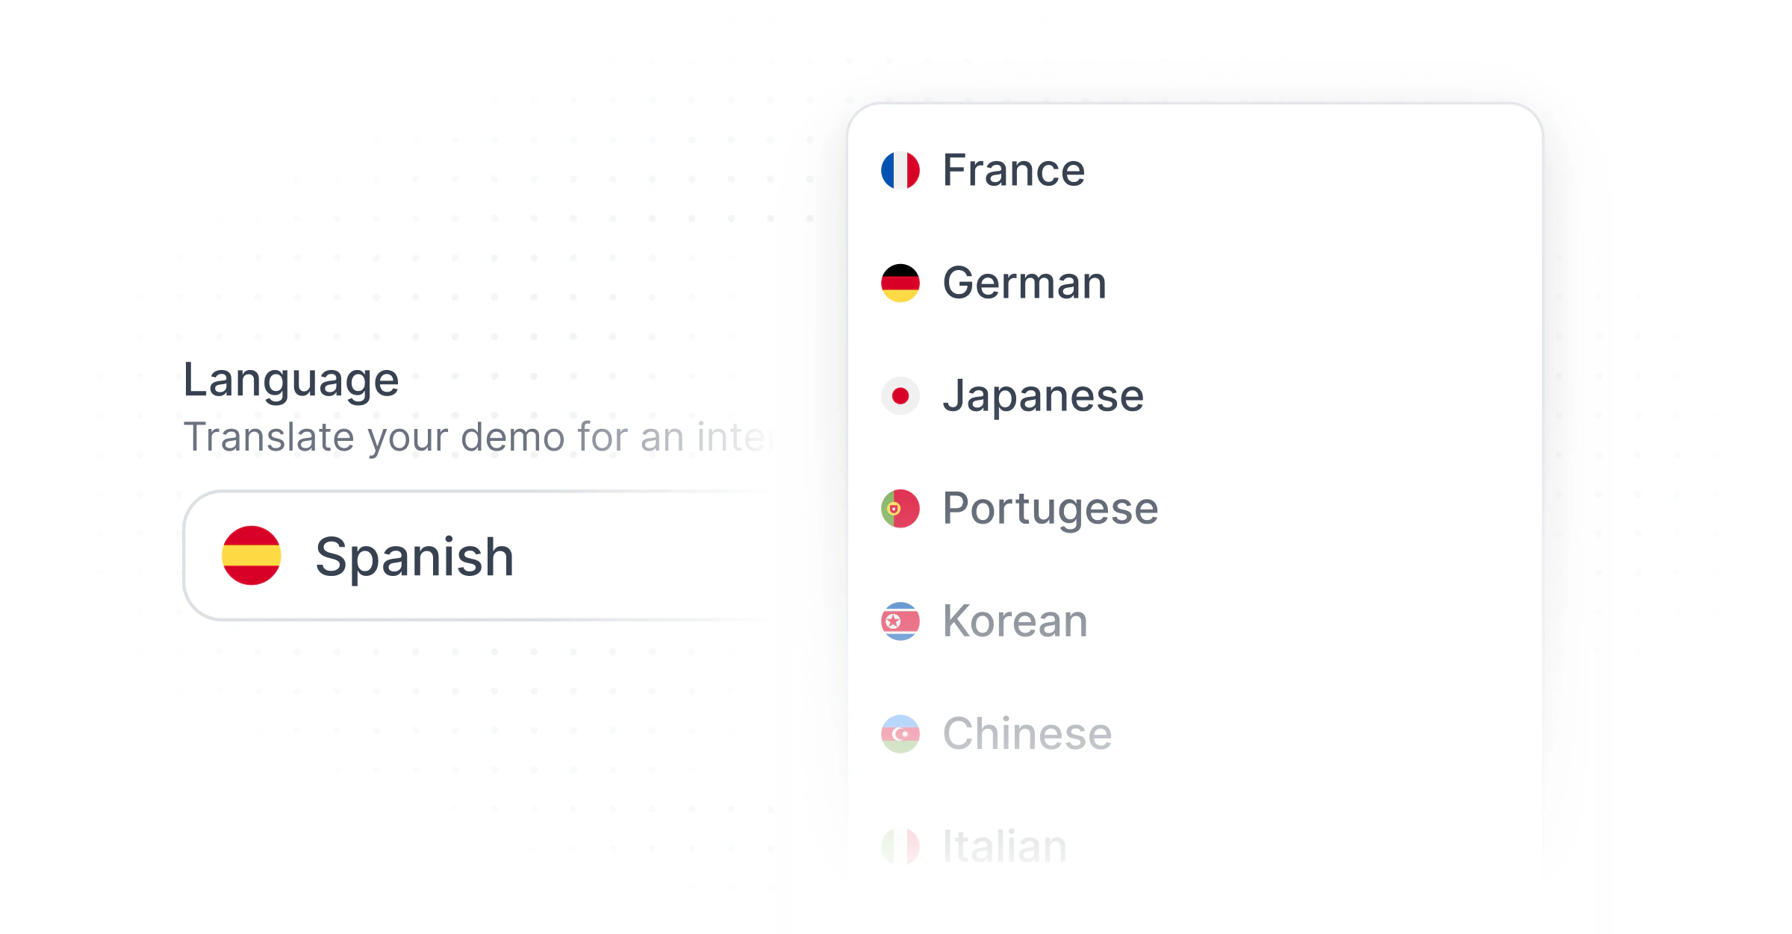Select the grayed-out Chinese option
This screenshot has width=1792, height=934.
pos(1026,733)
